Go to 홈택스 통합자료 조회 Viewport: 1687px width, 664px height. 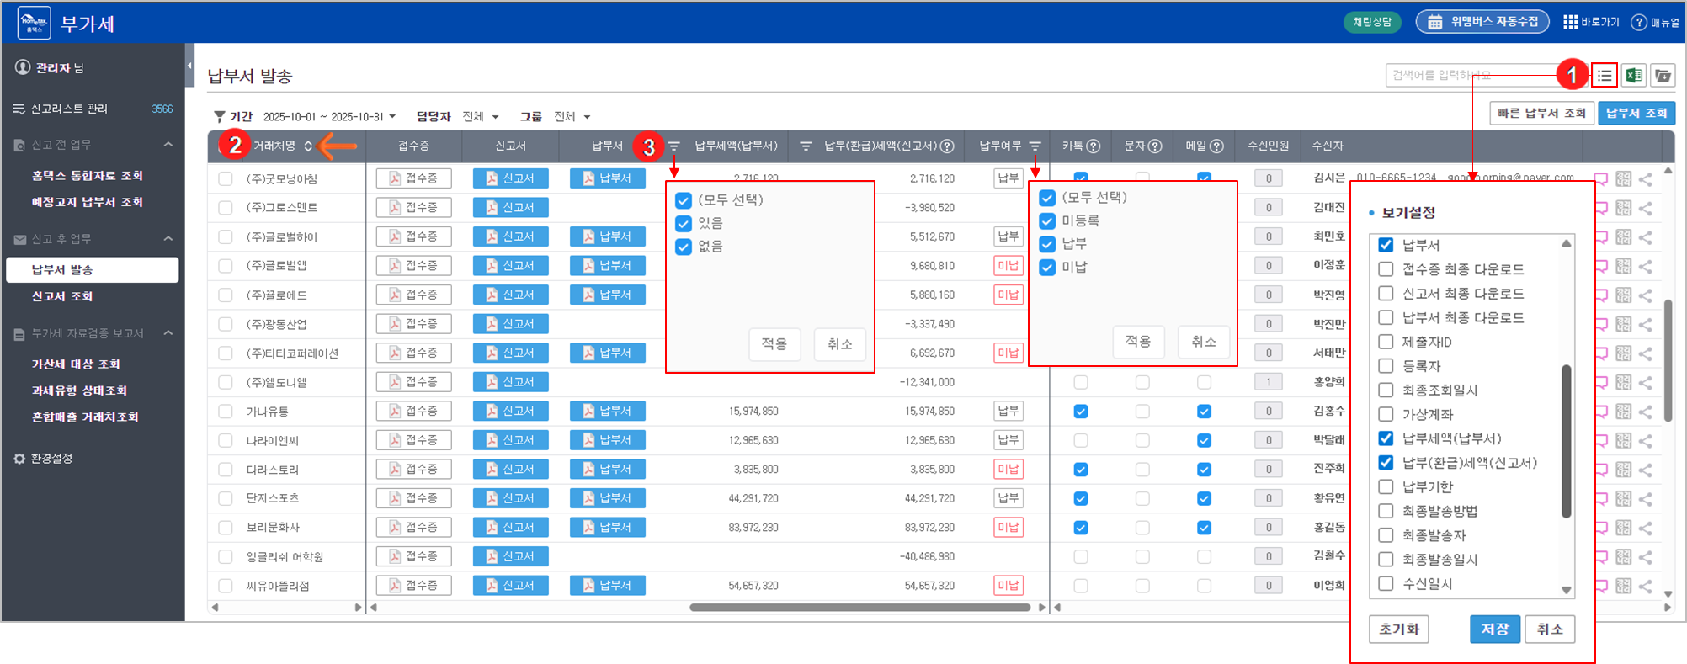point(88,176)
